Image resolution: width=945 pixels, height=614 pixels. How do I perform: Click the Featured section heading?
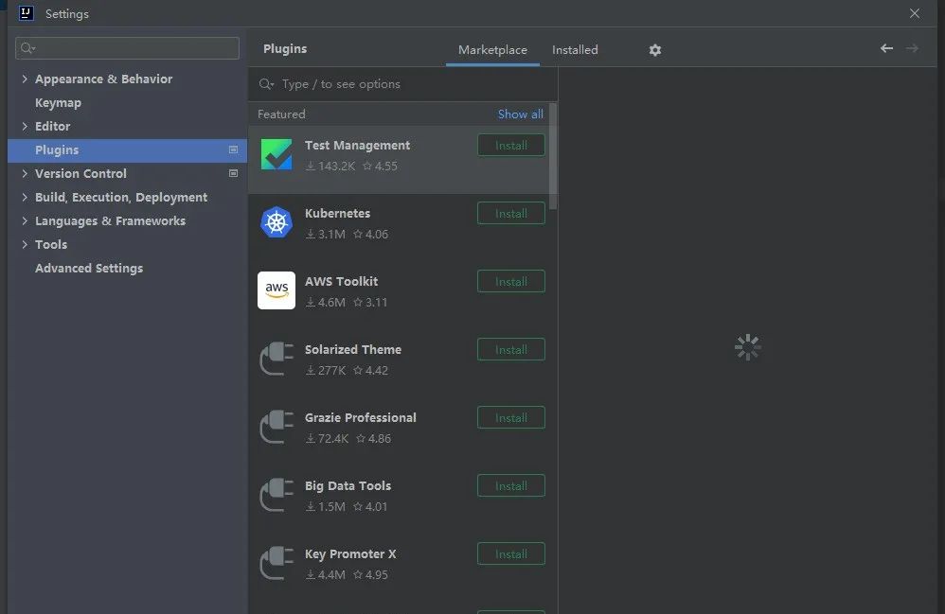pyautogui.click(x=281, y=114)
